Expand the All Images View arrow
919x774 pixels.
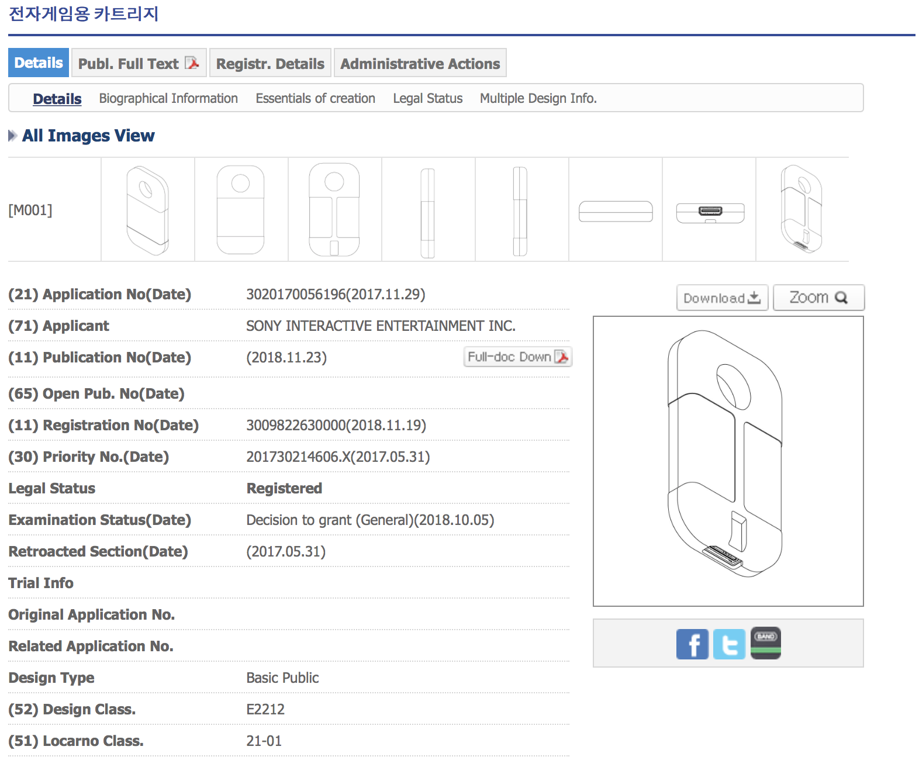pos(12,136)
